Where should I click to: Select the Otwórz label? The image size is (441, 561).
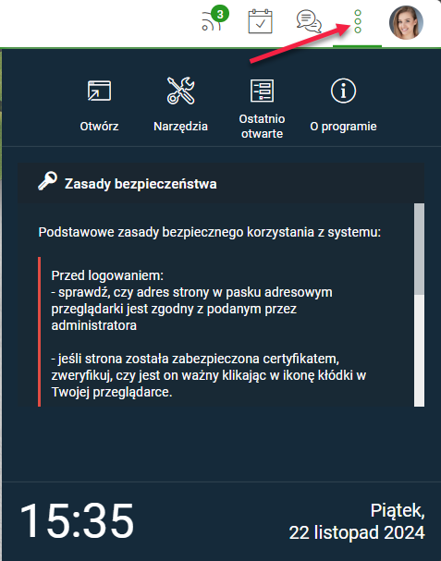click(99, 127)
